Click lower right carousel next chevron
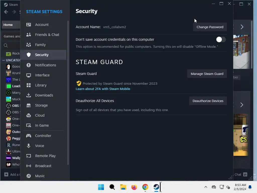The width and height of the screenshot is (257, 193). 242,105
